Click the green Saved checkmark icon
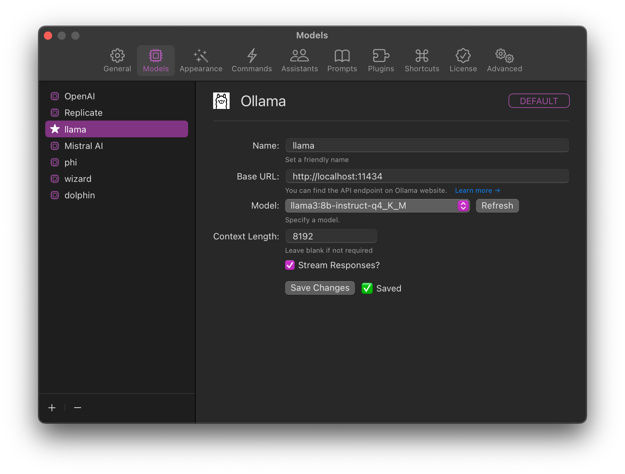 tap(367, 288)
